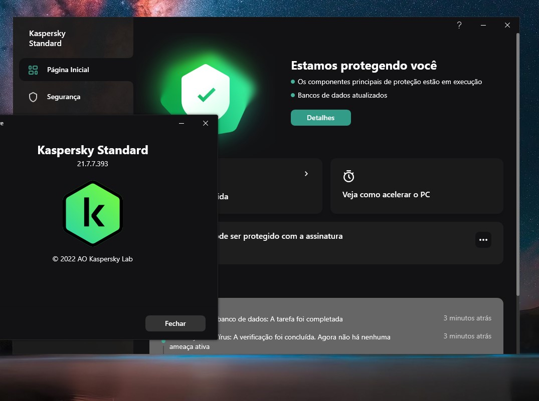Close the Kaspersky Standard About dialog
The image size is (539, 401).
(x=206, y=123)
